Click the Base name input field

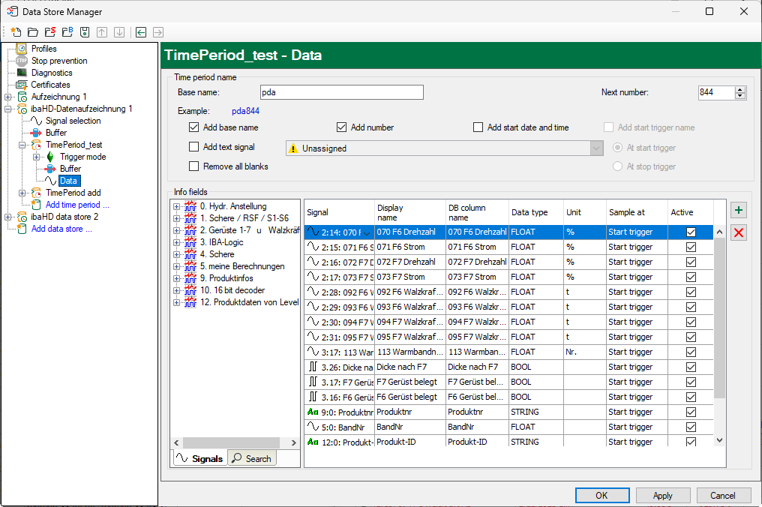point(341,92)
